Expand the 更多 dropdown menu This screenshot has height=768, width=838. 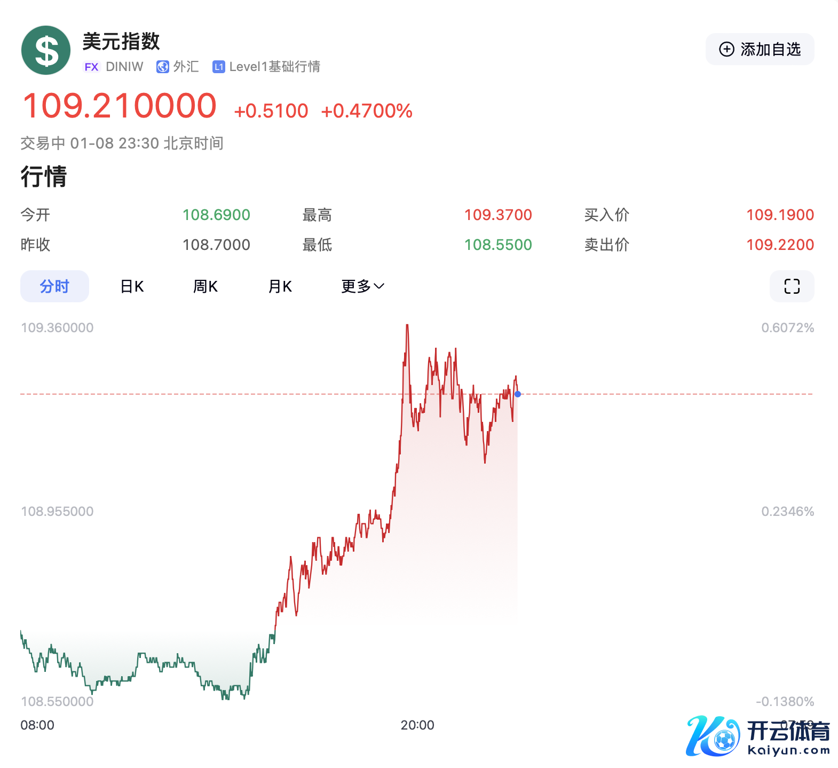pyautogui.click(x=362, y=286)
